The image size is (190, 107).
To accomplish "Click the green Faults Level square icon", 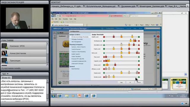I will [x=104, y=49].
